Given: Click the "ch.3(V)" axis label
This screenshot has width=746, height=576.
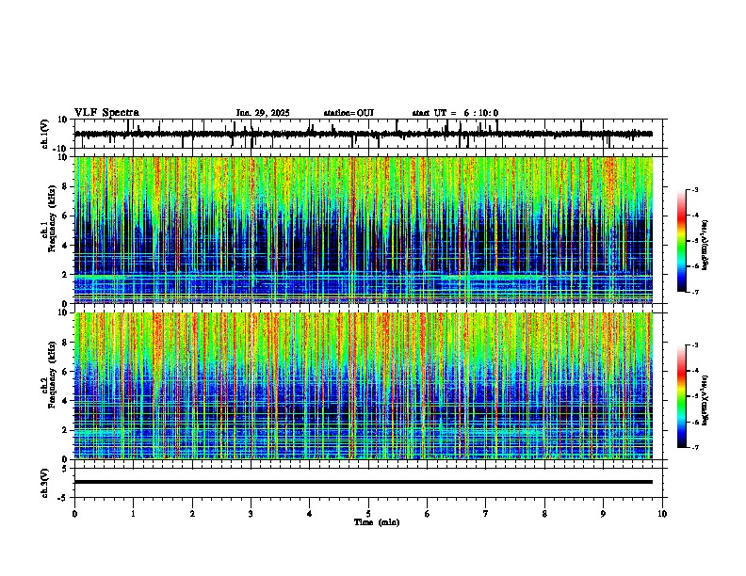Looking at the screenshot, I should click(45, 483).
